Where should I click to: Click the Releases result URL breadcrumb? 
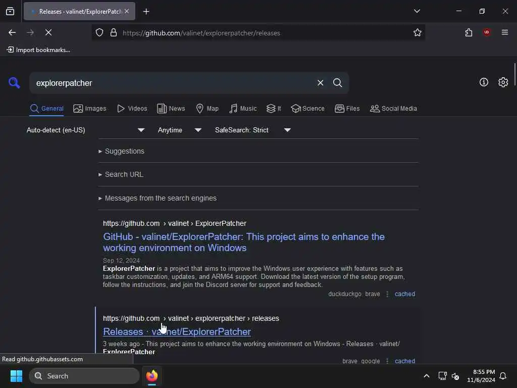[191, 318]
